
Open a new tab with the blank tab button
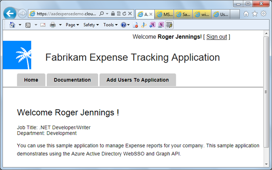[x=235, y=14]
